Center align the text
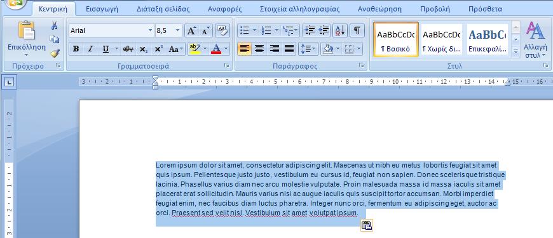This screenshot has height=238, width=553. coord(259,50)
